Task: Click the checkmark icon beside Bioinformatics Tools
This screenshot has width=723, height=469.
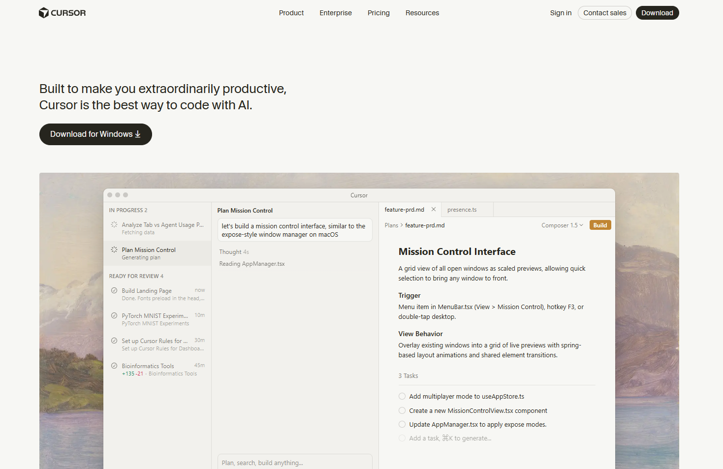Action: (x=114, y=366)
